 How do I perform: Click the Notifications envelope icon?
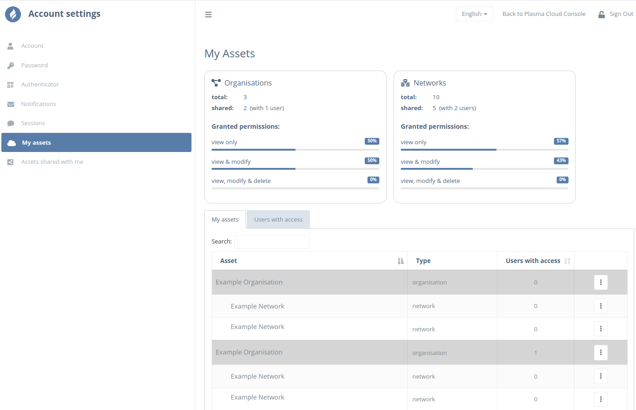(x=10, y=104)
